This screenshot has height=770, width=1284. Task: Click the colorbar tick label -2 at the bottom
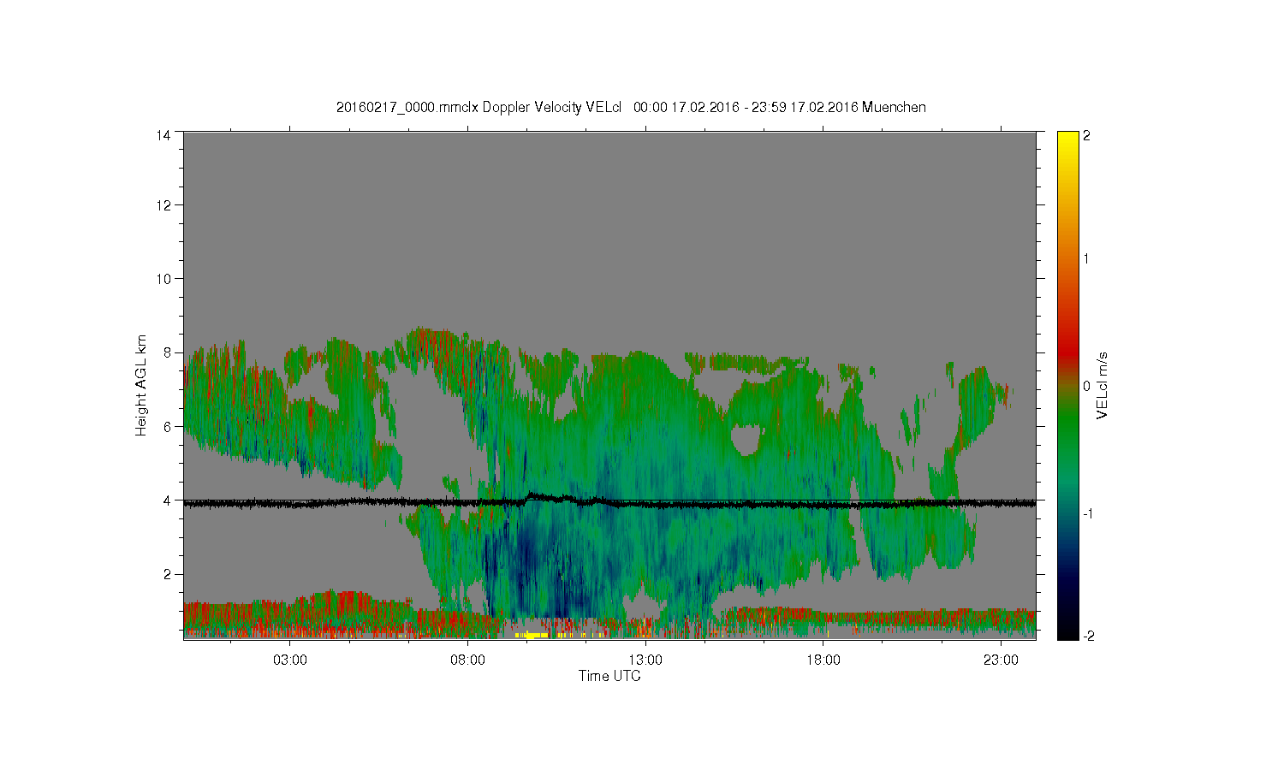(x=1088, y=636)
